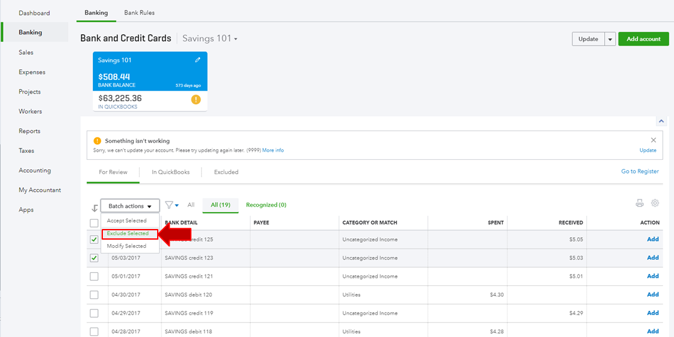Viewport: 674px width, 337px height.
Task: Switch to the Bank Rules tab
Action: coord(139,13)
